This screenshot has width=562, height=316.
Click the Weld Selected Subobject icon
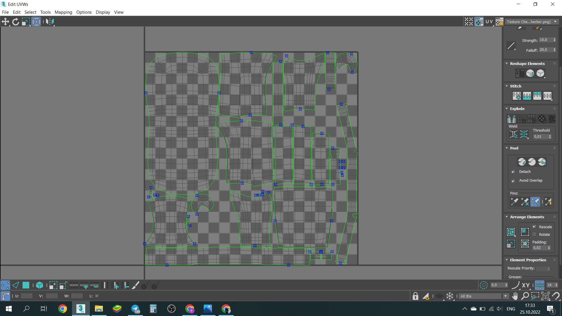tap(524, 134)
